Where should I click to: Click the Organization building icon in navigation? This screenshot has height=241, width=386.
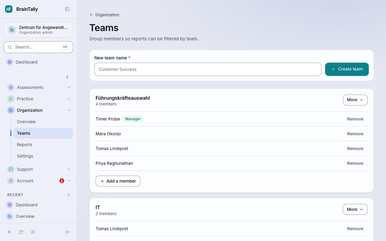tap(11, 110)
